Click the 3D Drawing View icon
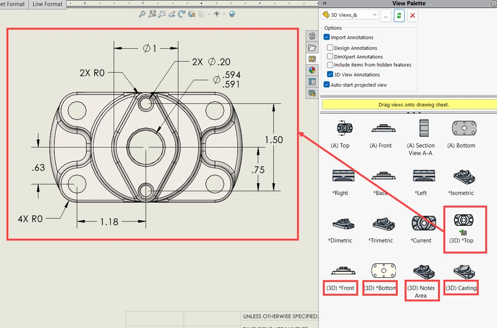The height and width of the screenshot is (328, 497). [192, 14]
